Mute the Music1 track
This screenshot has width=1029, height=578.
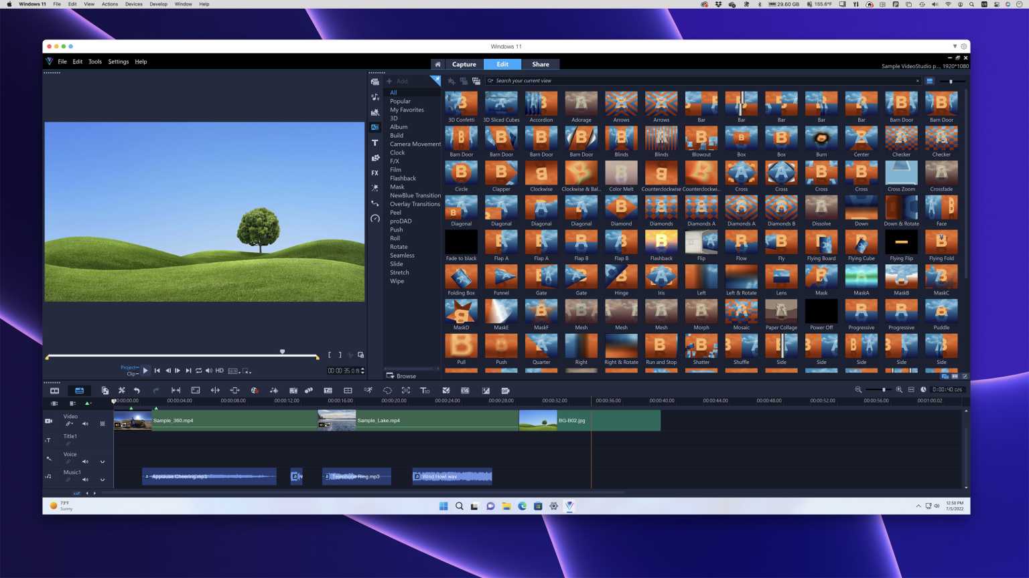[x=85, y=480]
